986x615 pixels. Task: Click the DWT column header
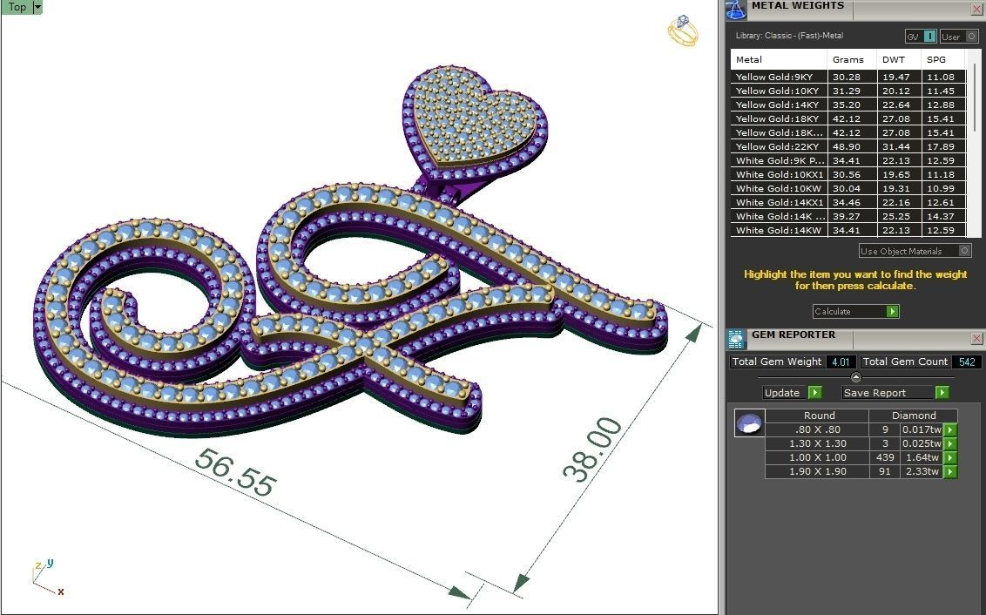(899, 60)
